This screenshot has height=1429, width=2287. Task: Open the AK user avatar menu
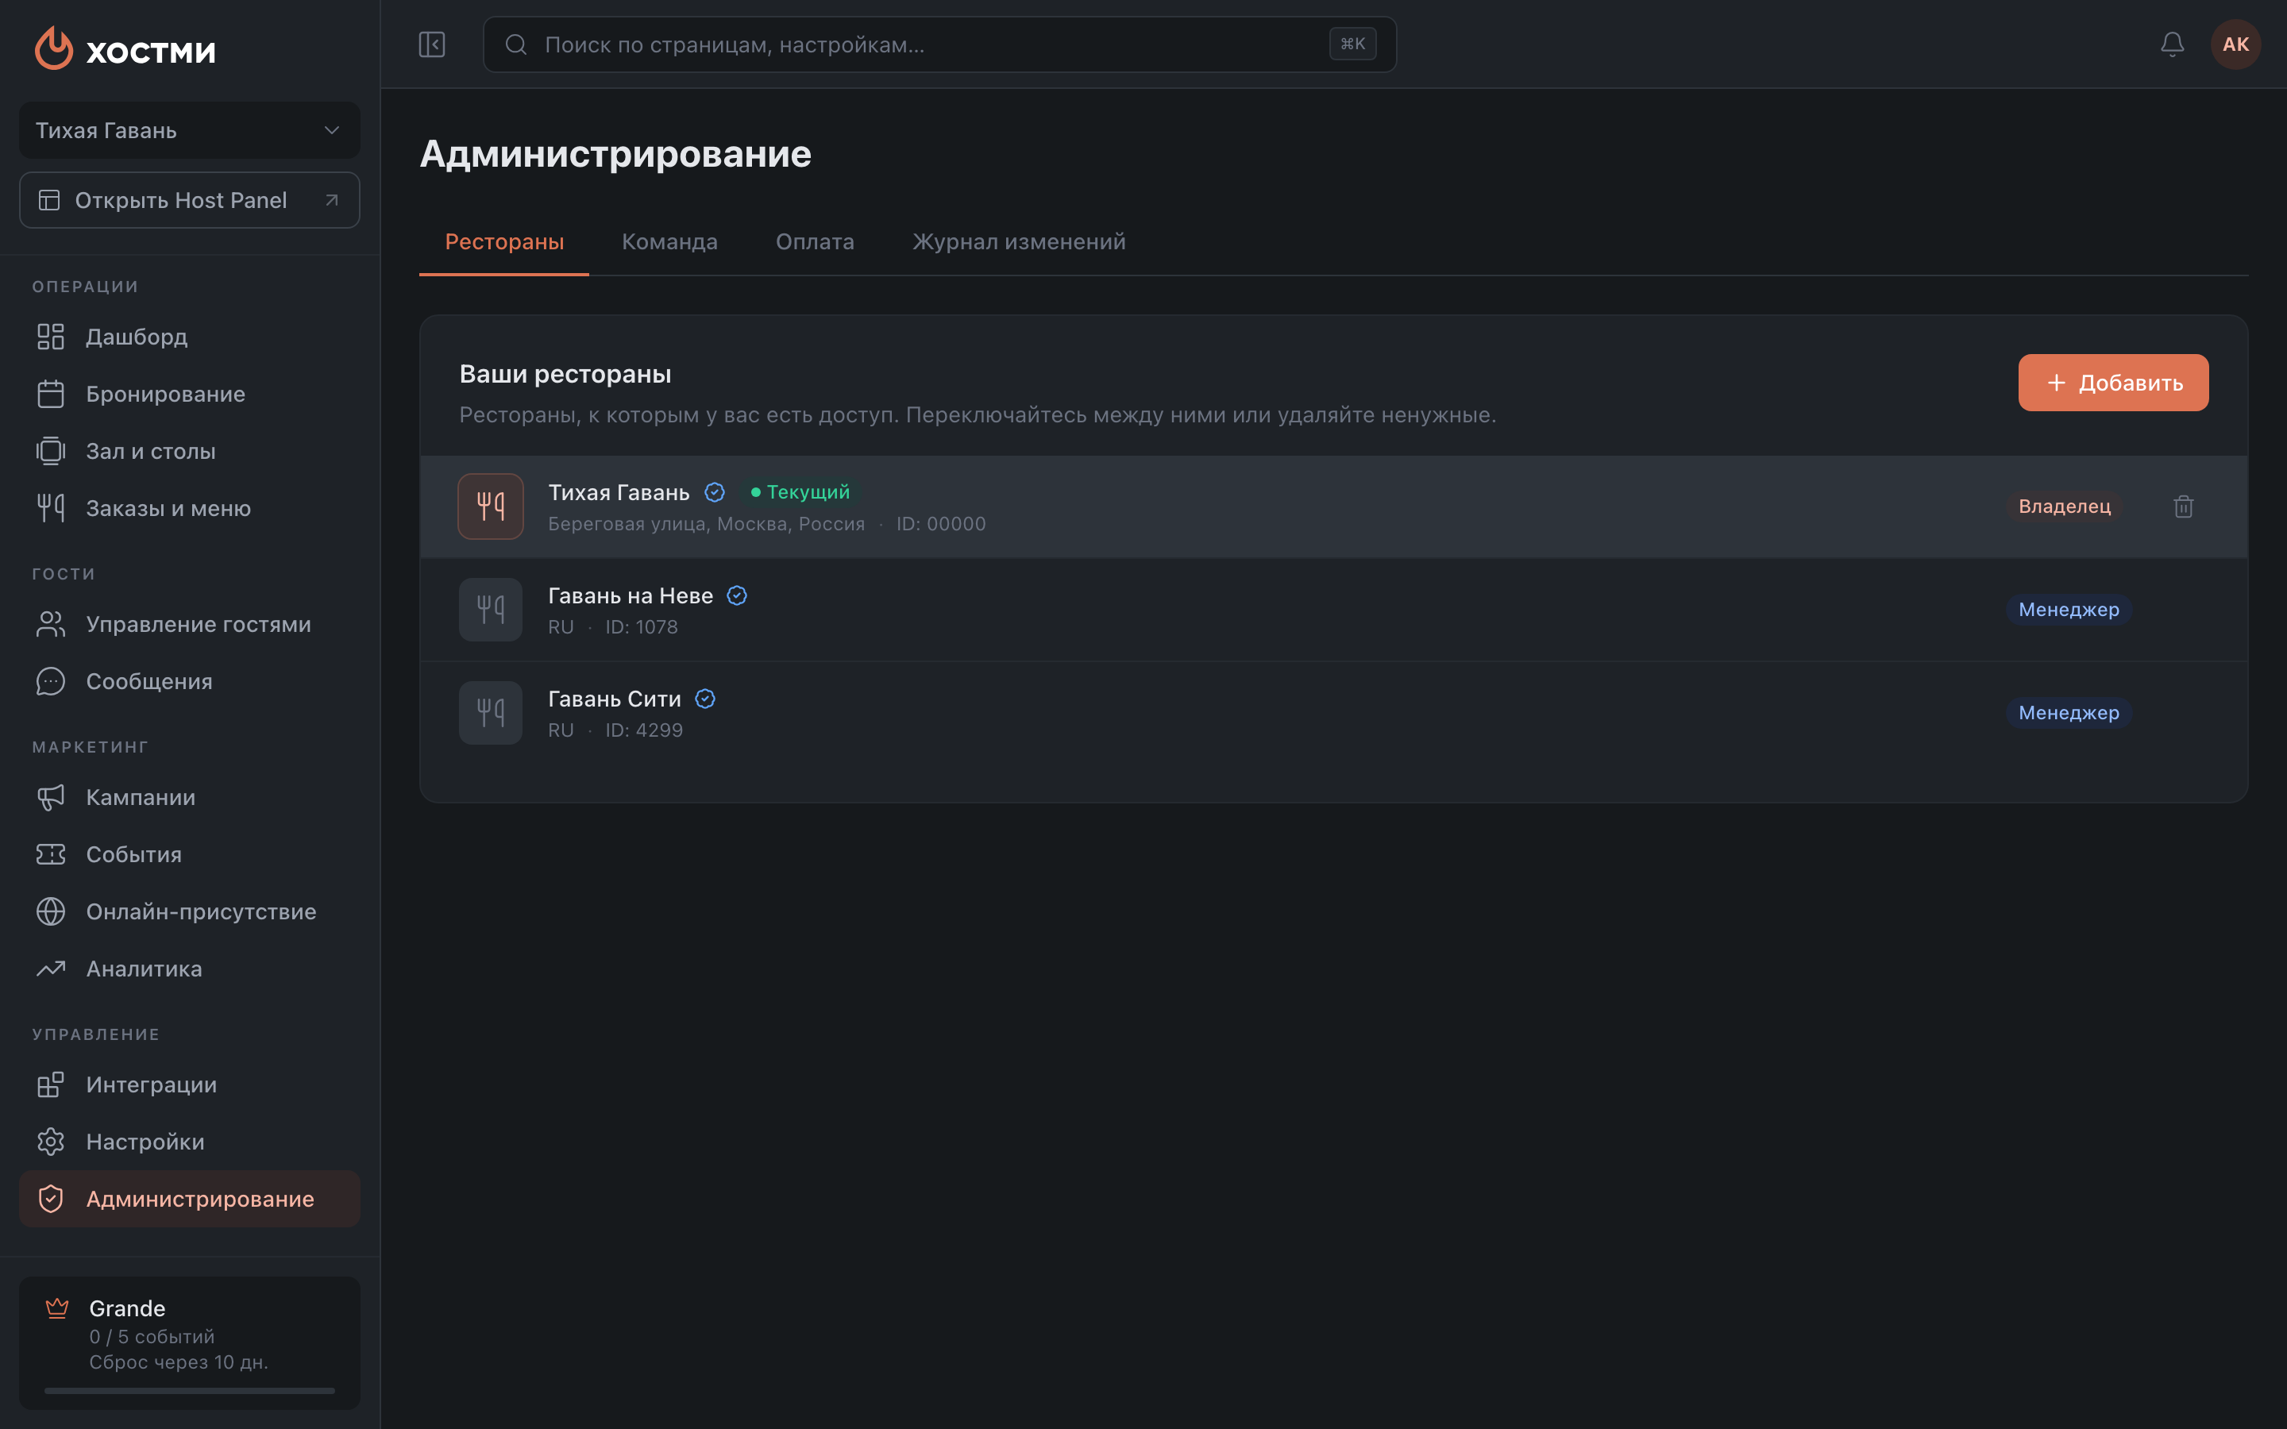2235,44
